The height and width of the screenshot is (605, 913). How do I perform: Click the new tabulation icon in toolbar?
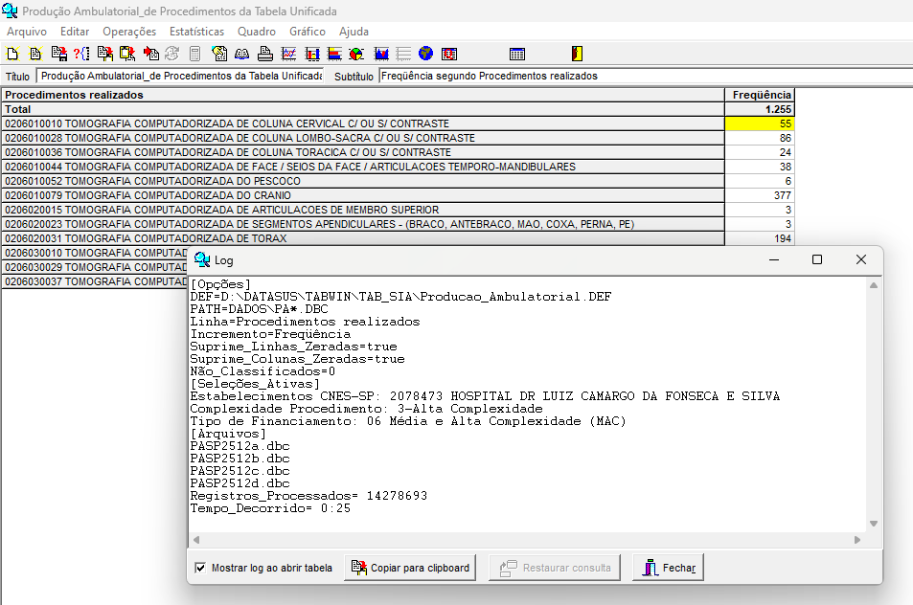[x=12, y=55]
